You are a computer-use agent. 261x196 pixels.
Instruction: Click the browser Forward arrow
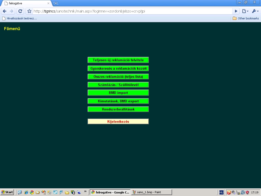pos(11,11)
